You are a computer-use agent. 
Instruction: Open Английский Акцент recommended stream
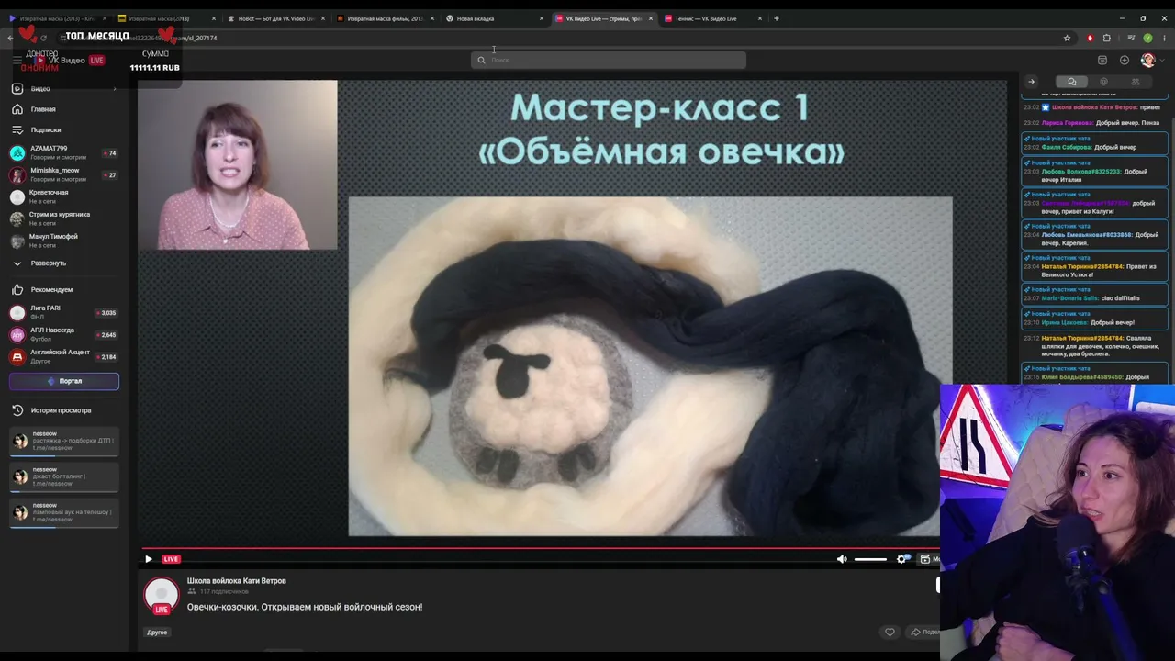(64, 356)
